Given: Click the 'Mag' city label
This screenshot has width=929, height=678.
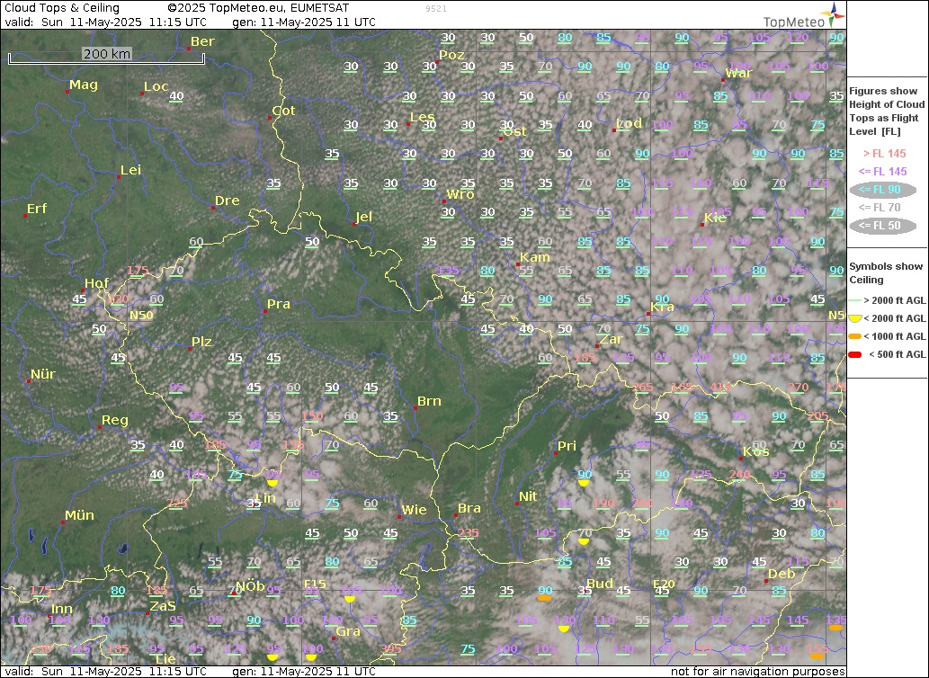Looking at the screenshot, I should (84, 85).
